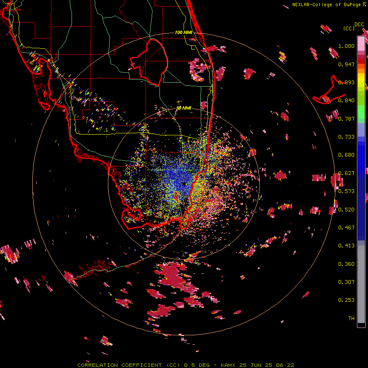Click the 100 NMI range ring label
The height and width of the screenshot is (368, 368).
click(x=184, y=32)
